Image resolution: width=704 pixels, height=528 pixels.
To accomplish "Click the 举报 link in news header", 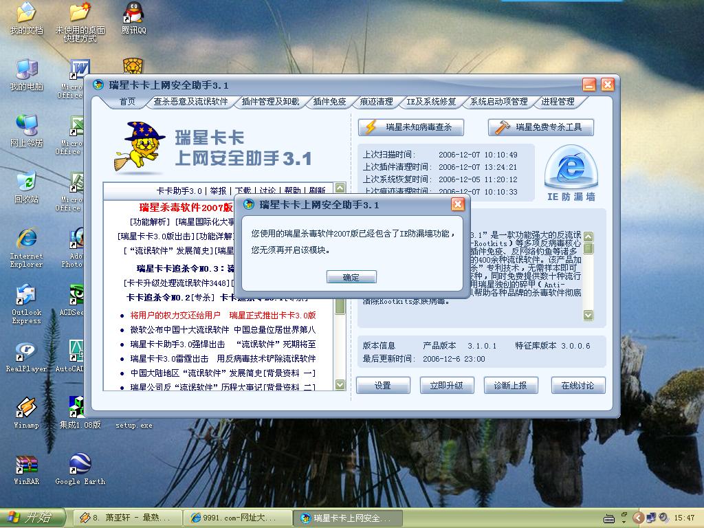I will (x=218, y=191).
